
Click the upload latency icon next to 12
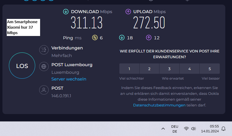click(149, 38)
